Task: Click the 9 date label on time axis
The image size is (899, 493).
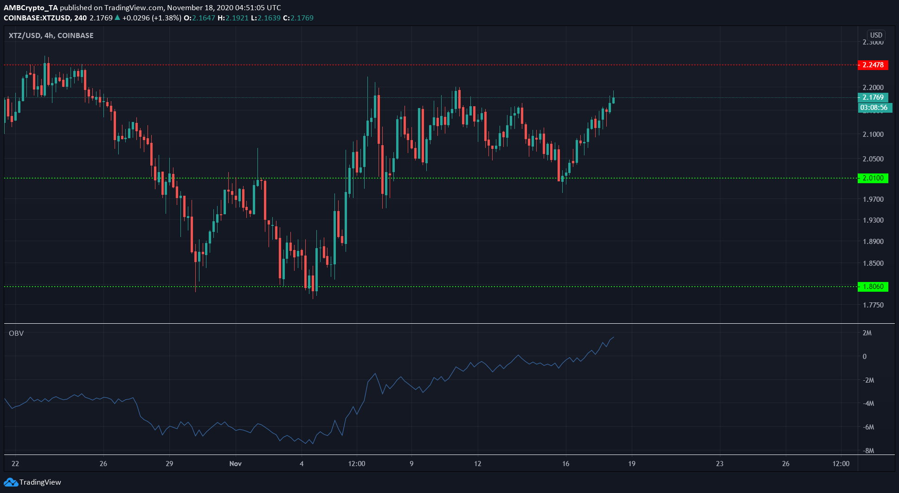Action: (411, 464)
